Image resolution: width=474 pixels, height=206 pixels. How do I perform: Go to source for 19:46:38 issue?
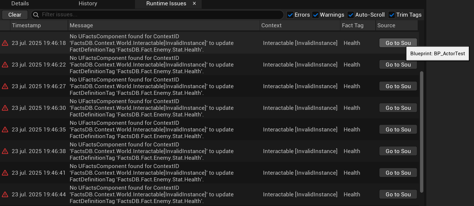398,151
